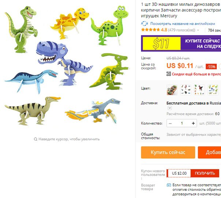
Task: Open the shipping options dropdown under Russia delivery
Action: click(x=170, y=108)
